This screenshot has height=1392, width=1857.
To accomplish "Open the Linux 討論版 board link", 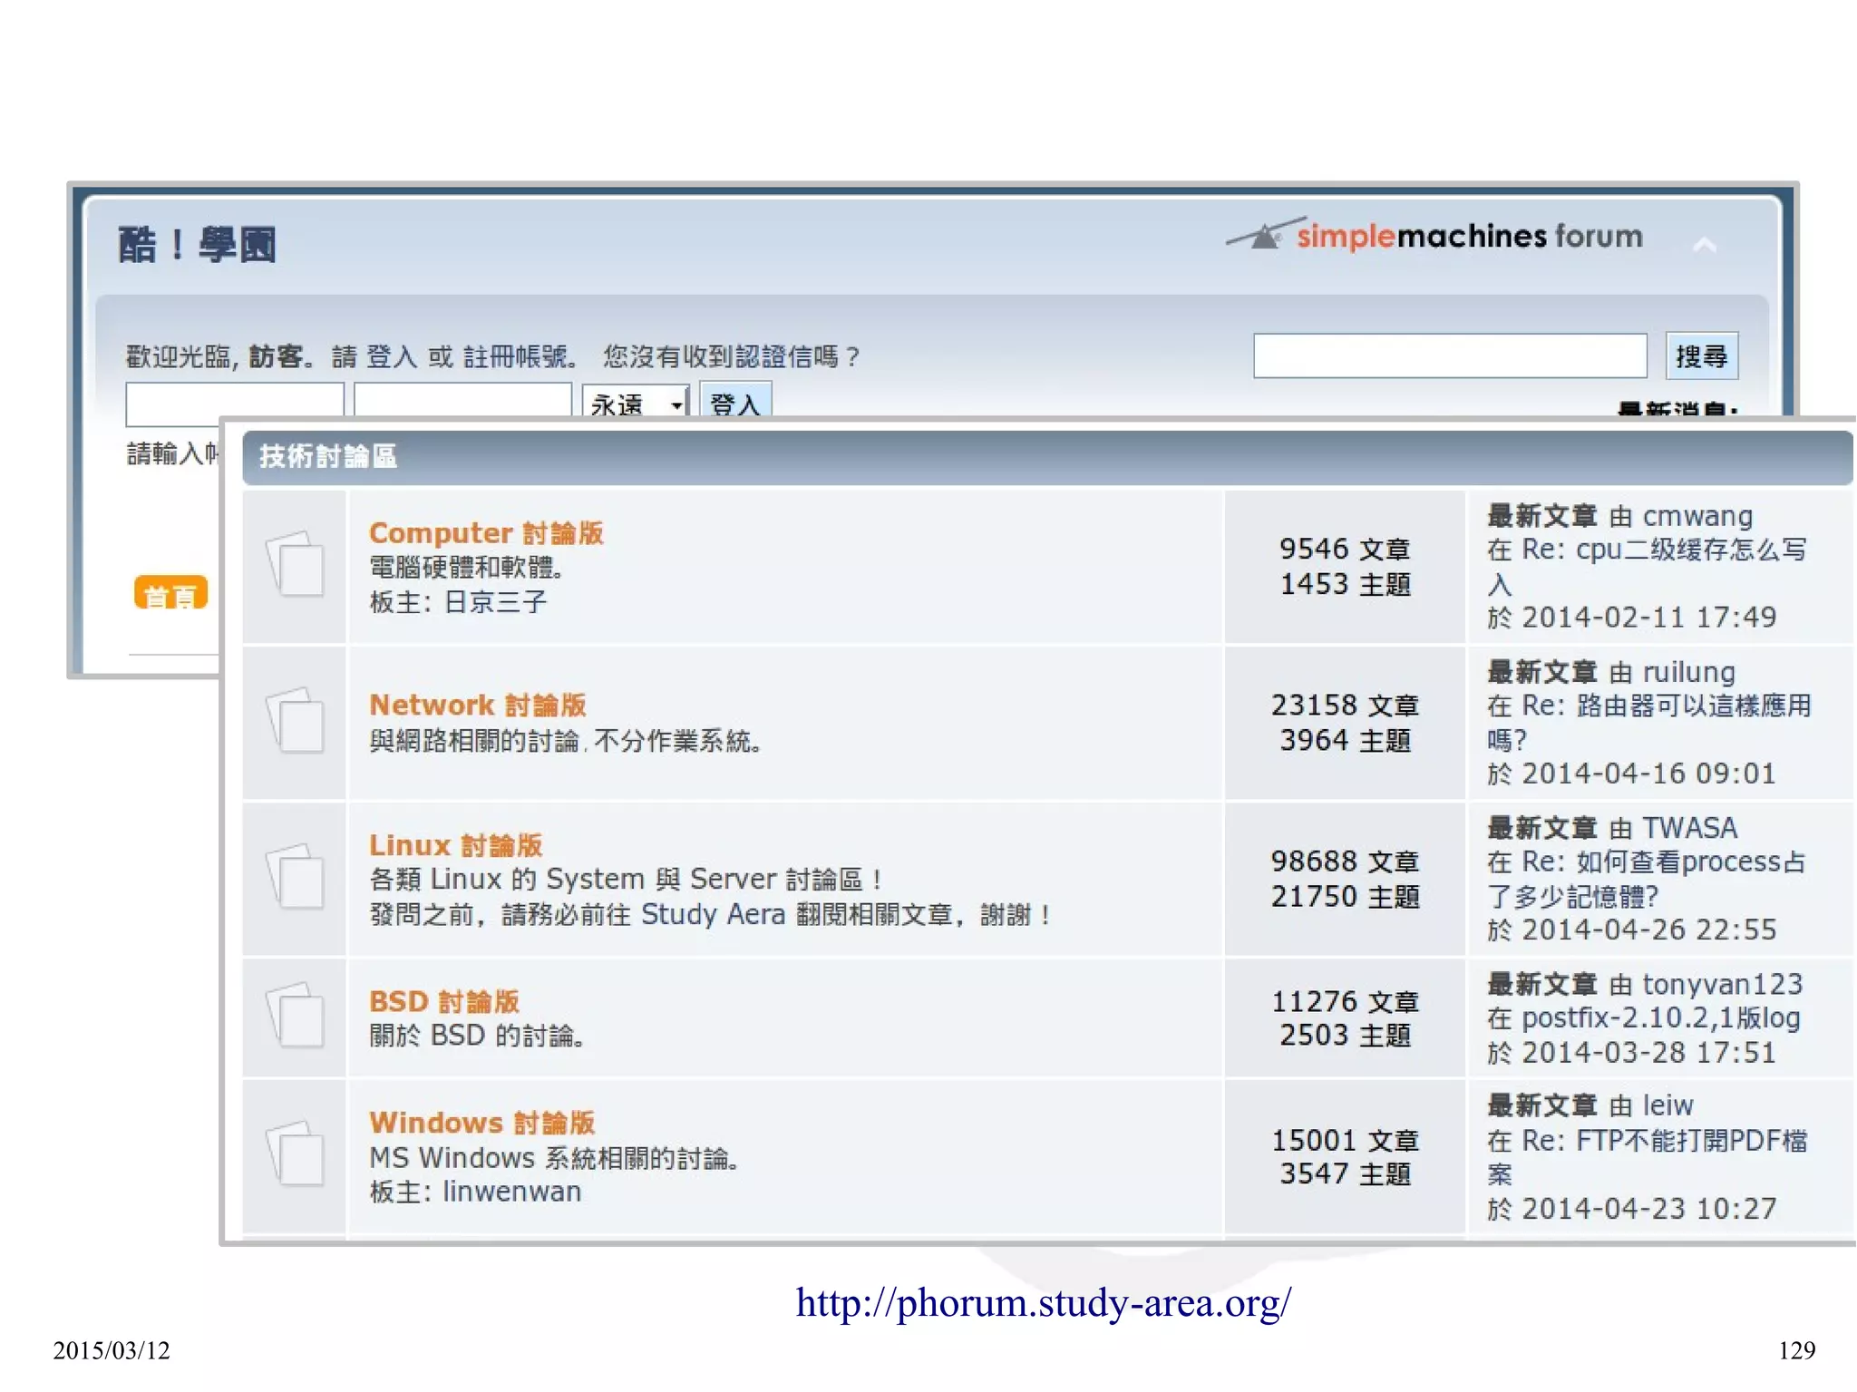I will pos(455,845).
